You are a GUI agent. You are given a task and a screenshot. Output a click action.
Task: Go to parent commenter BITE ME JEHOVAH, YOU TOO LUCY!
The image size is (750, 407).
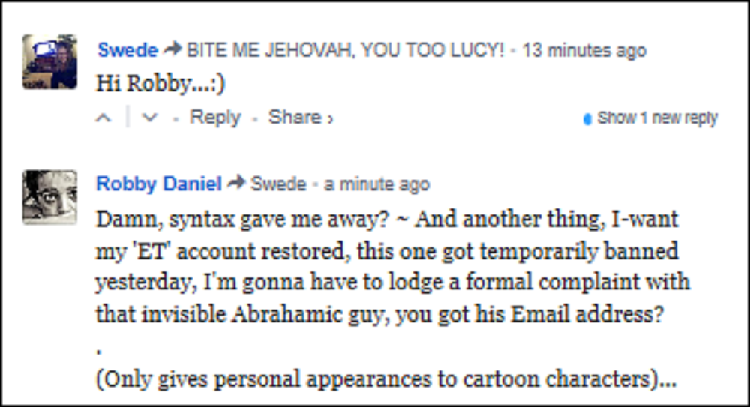[x=344, y=51]
